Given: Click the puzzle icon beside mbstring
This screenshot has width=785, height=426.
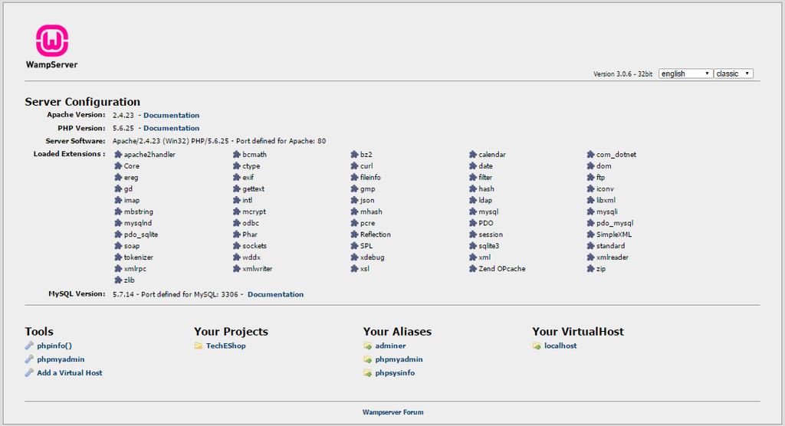Looking at the screenshot, I should (118, 211).
